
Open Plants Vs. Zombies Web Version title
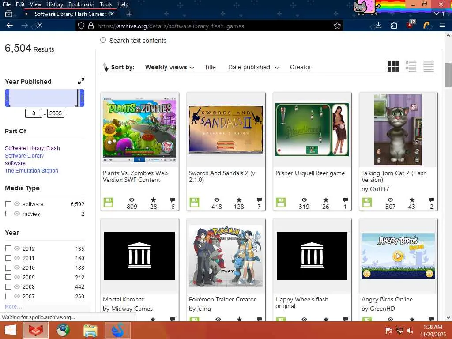click(x=135, y=177)
